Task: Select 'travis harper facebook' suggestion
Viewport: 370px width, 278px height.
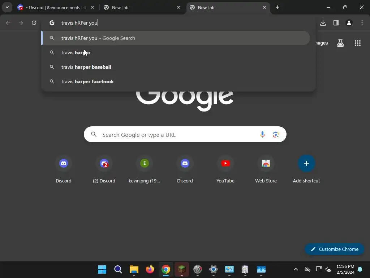Action: [x=176, y=81]
